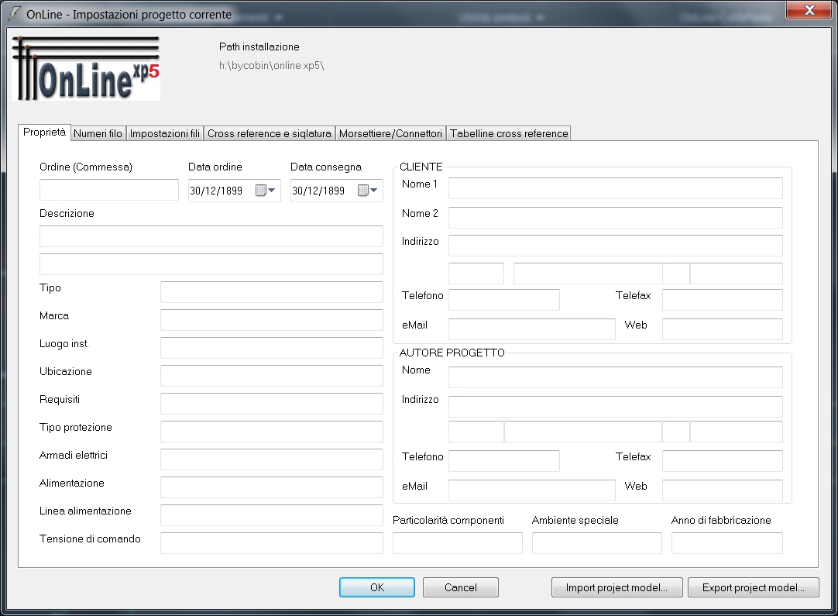The height and width of the screenshot is (616, 838).
Task: Click the OnLine xp5 logo image
Action: [86, 68]
